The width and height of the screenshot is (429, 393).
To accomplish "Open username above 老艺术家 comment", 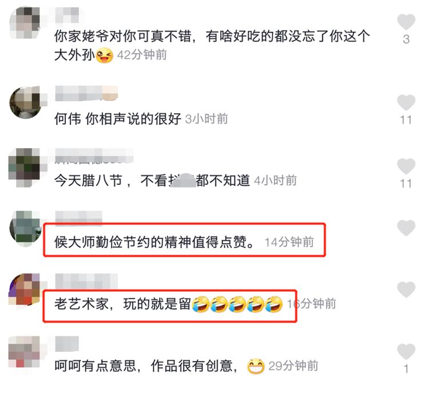I will [86, 281].
